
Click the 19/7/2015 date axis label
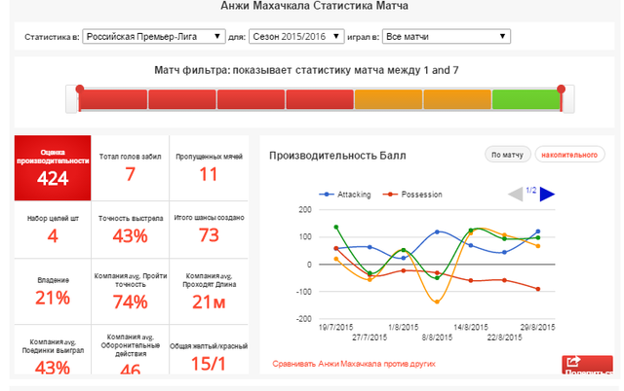coord(335,327)
